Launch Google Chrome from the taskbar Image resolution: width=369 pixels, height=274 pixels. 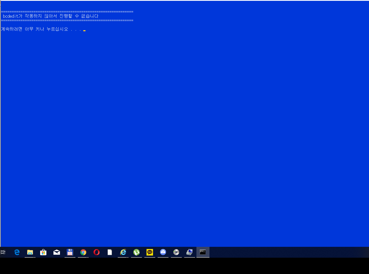(x=83, y=252)
